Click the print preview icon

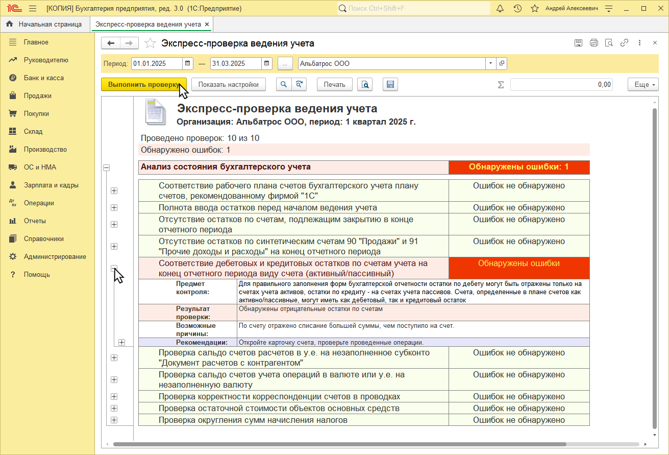365,85
